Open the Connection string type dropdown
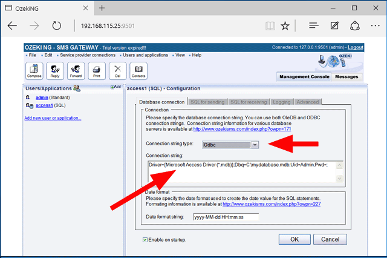387x258 pixels. point(255,144)
